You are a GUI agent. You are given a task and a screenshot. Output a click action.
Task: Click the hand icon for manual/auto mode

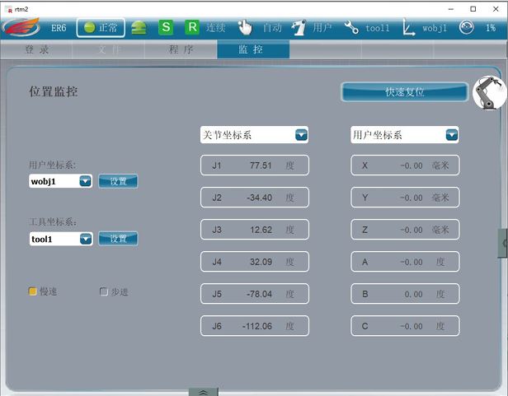click(x=245, y=27)
